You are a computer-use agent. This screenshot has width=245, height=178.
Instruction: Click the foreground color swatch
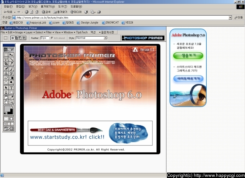7,108
